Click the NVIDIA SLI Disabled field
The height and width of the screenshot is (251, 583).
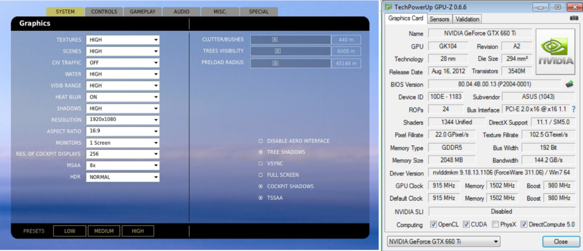(x=501, y=211)
